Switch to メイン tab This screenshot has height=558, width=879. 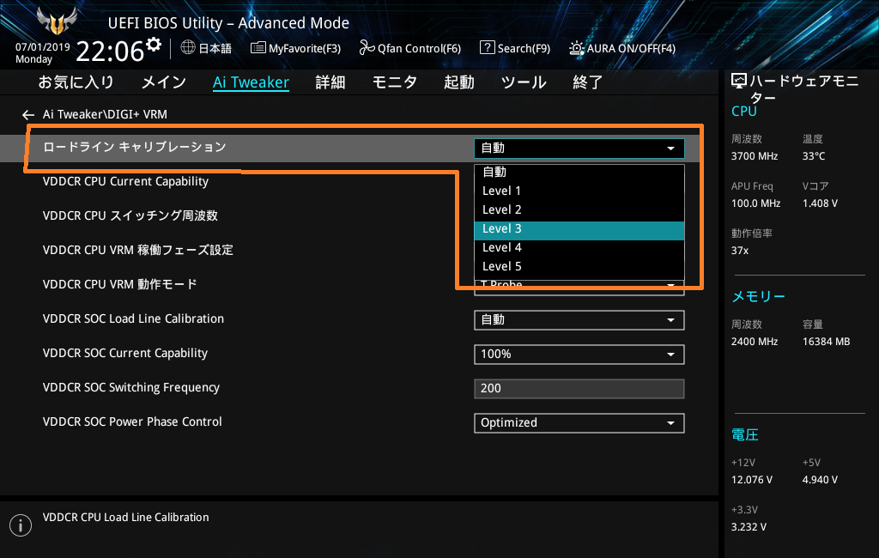coord(164,82)
